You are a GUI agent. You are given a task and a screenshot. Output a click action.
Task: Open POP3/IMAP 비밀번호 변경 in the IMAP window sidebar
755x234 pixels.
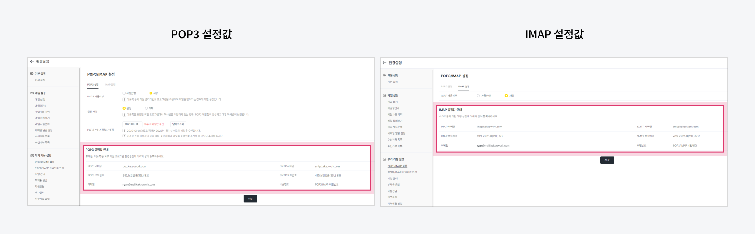(x=402, y=172)
